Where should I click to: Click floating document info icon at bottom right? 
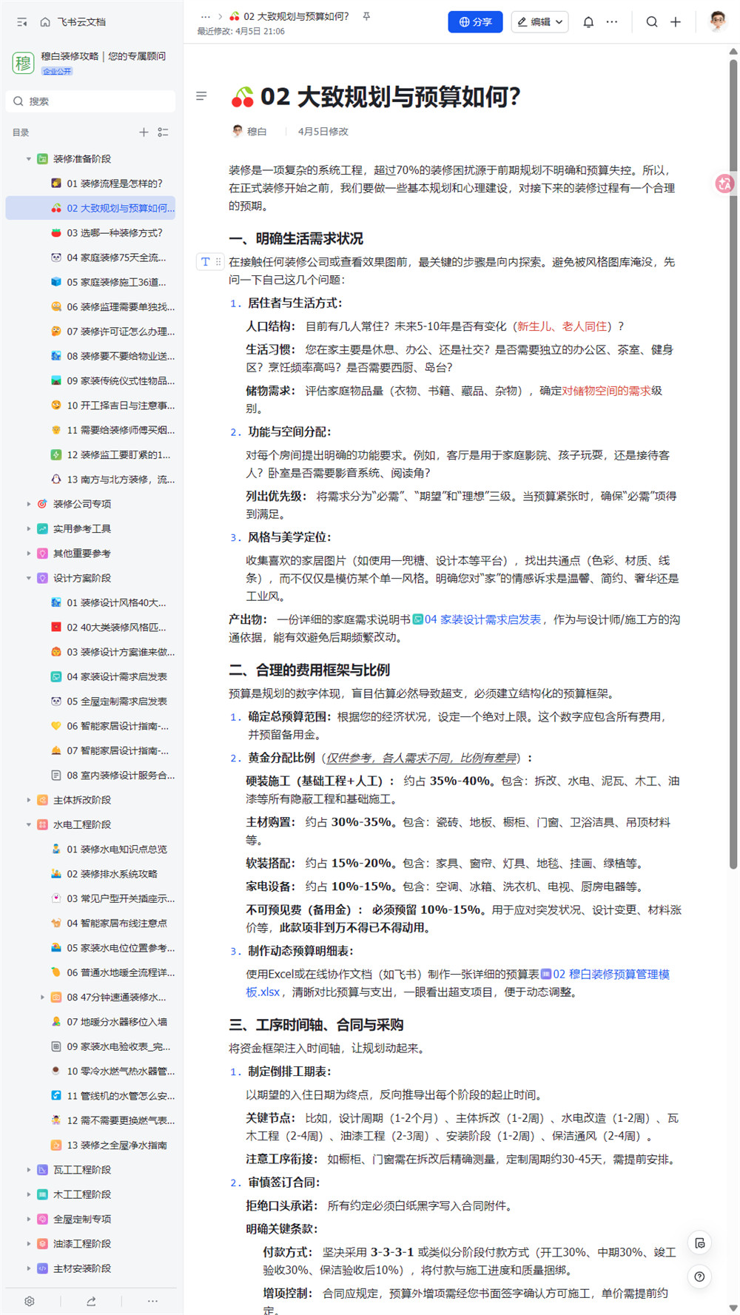coord(699,1243)
